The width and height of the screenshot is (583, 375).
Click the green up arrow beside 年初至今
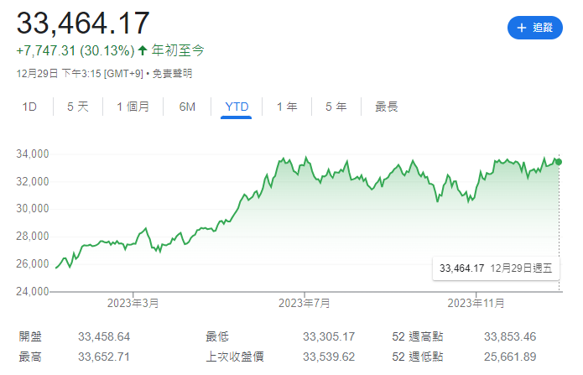click(x=143, y=50)
